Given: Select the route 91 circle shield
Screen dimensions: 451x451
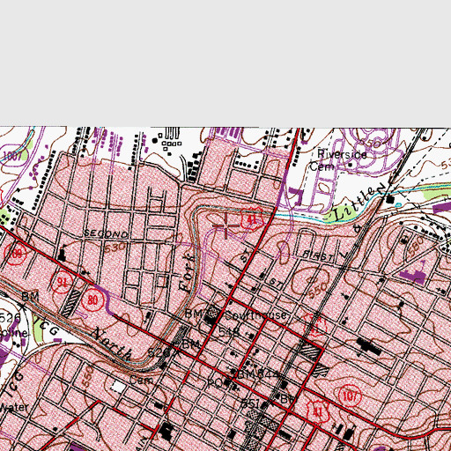Looking at the screenshot, I should (62, 283).
